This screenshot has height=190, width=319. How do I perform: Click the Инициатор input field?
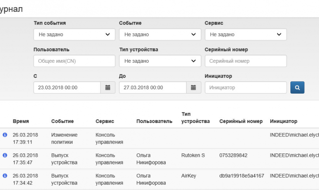point(245,88)
